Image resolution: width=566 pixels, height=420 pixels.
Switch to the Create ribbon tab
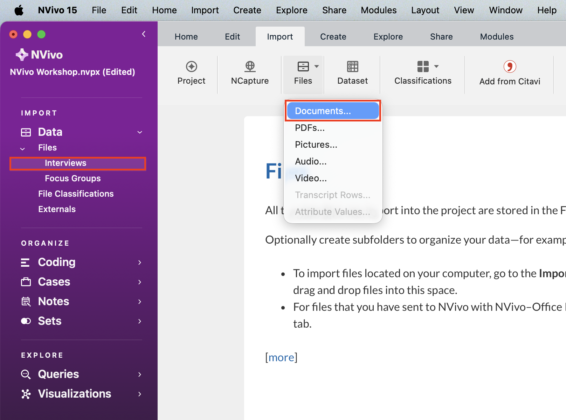coord(333,37)
